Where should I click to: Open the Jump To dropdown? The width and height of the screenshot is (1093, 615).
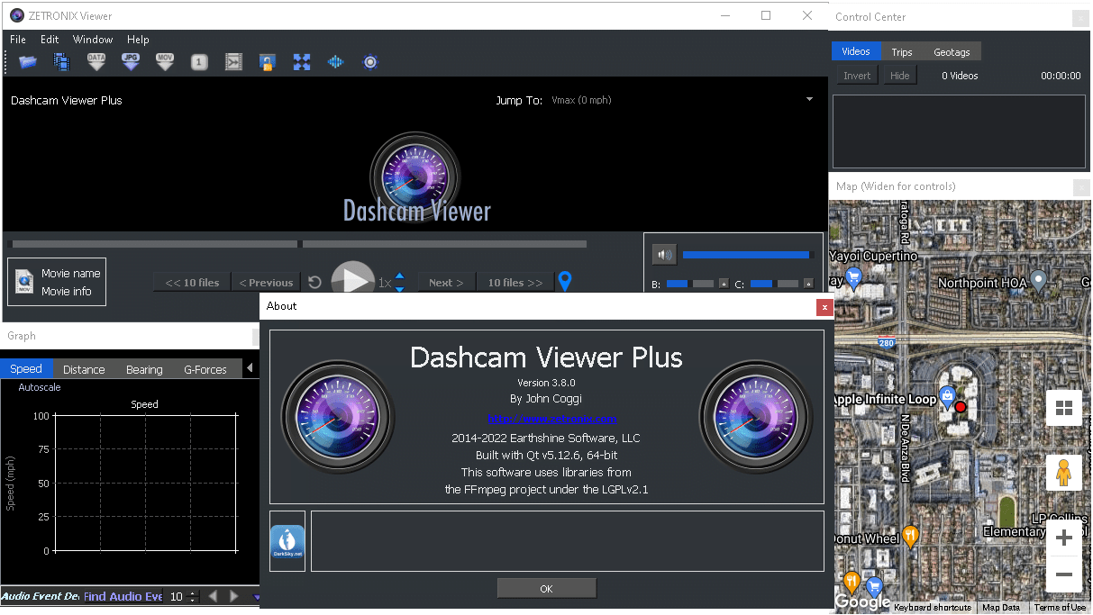pyautogui.click(x=809, y=100)
